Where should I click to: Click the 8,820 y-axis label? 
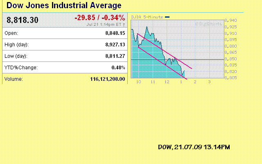click(x=231, y=72)
